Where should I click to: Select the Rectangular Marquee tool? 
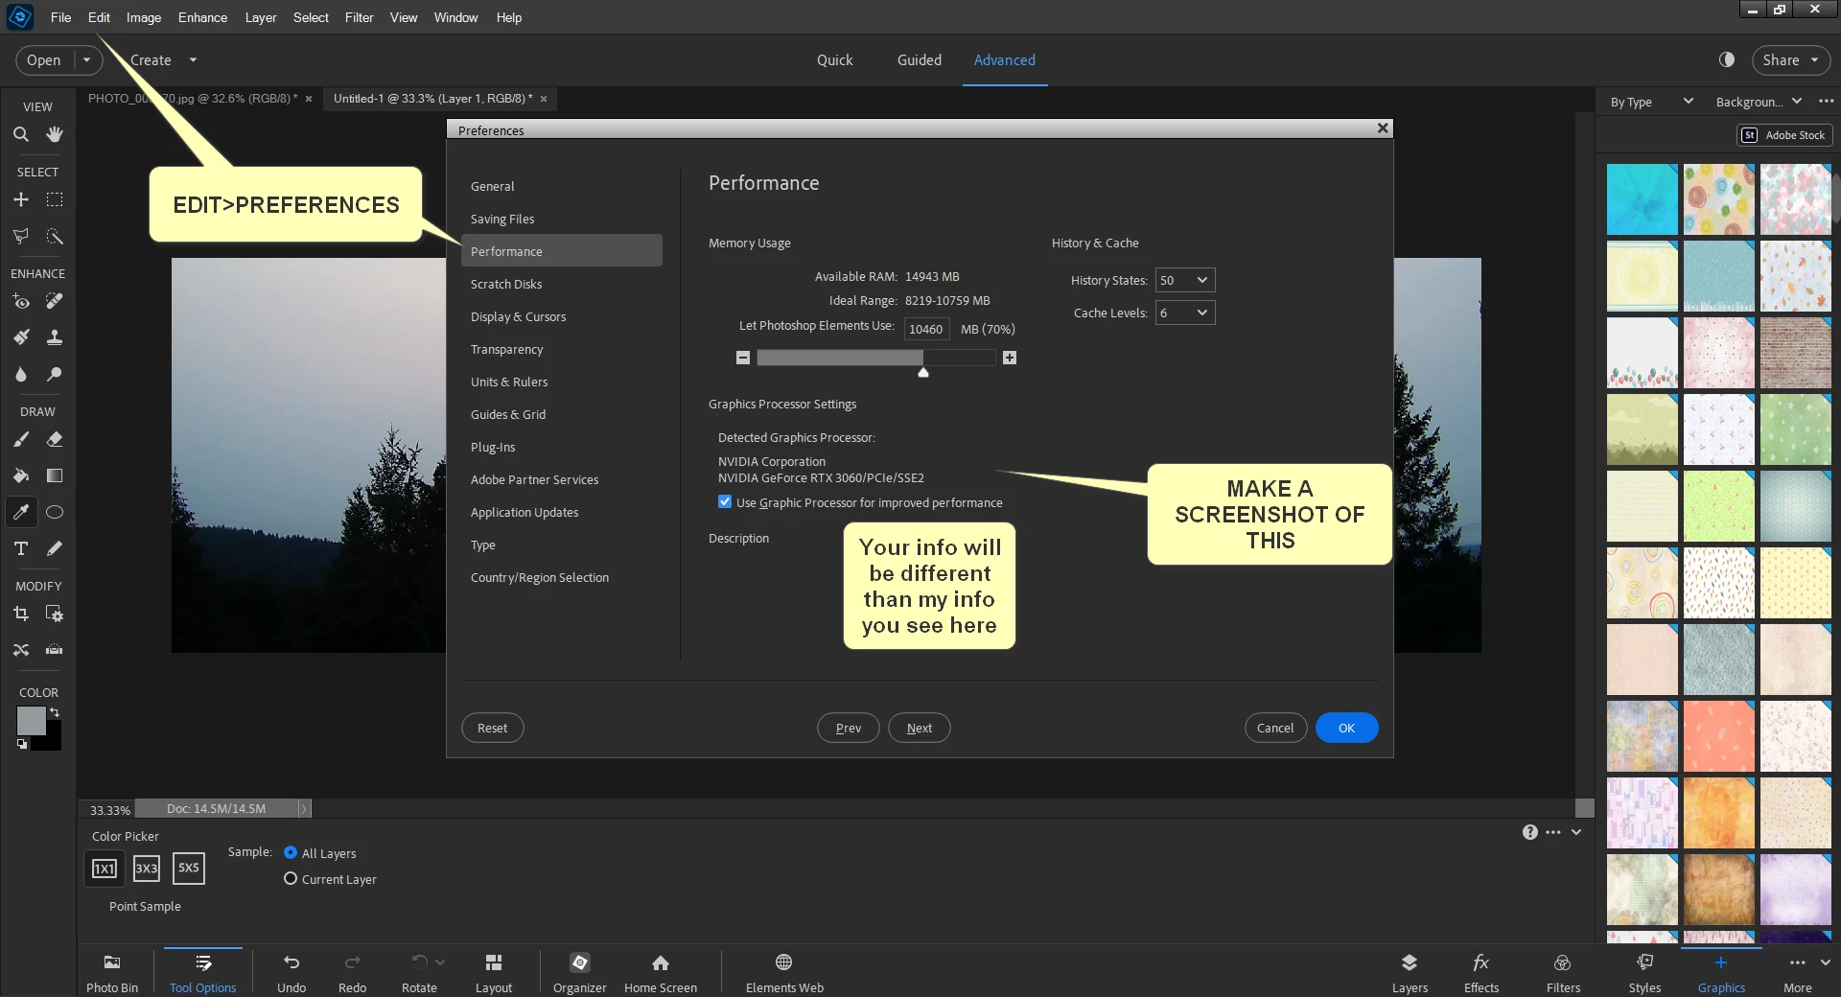55,199
